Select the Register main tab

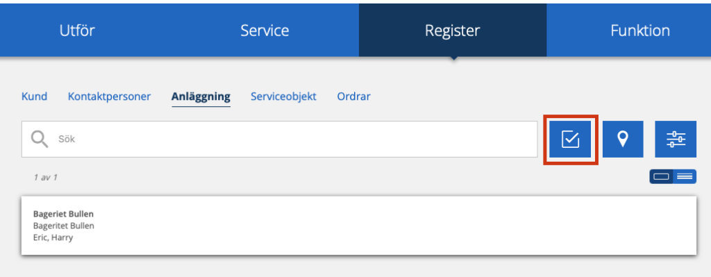click(x=453, y=31)
